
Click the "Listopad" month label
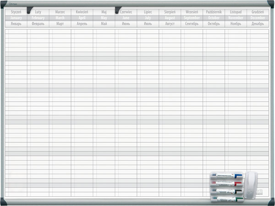click(236, 12)
